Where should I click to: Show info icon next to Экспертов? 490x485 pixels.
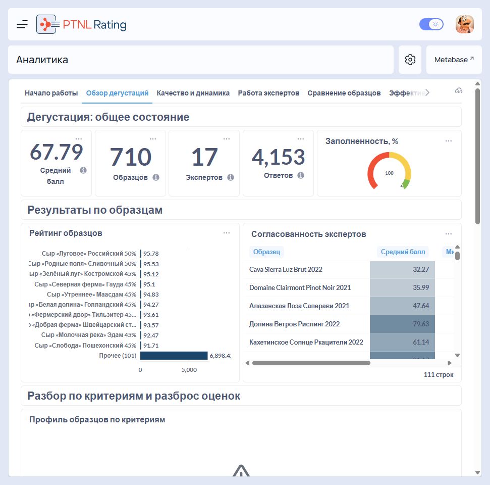pos(231,177)
